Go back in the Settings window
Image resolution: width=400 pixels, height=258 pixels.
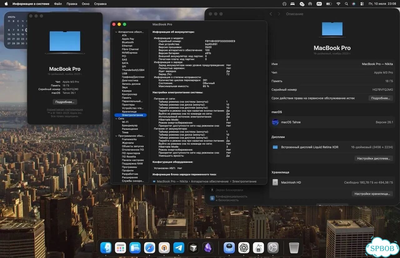271,14
